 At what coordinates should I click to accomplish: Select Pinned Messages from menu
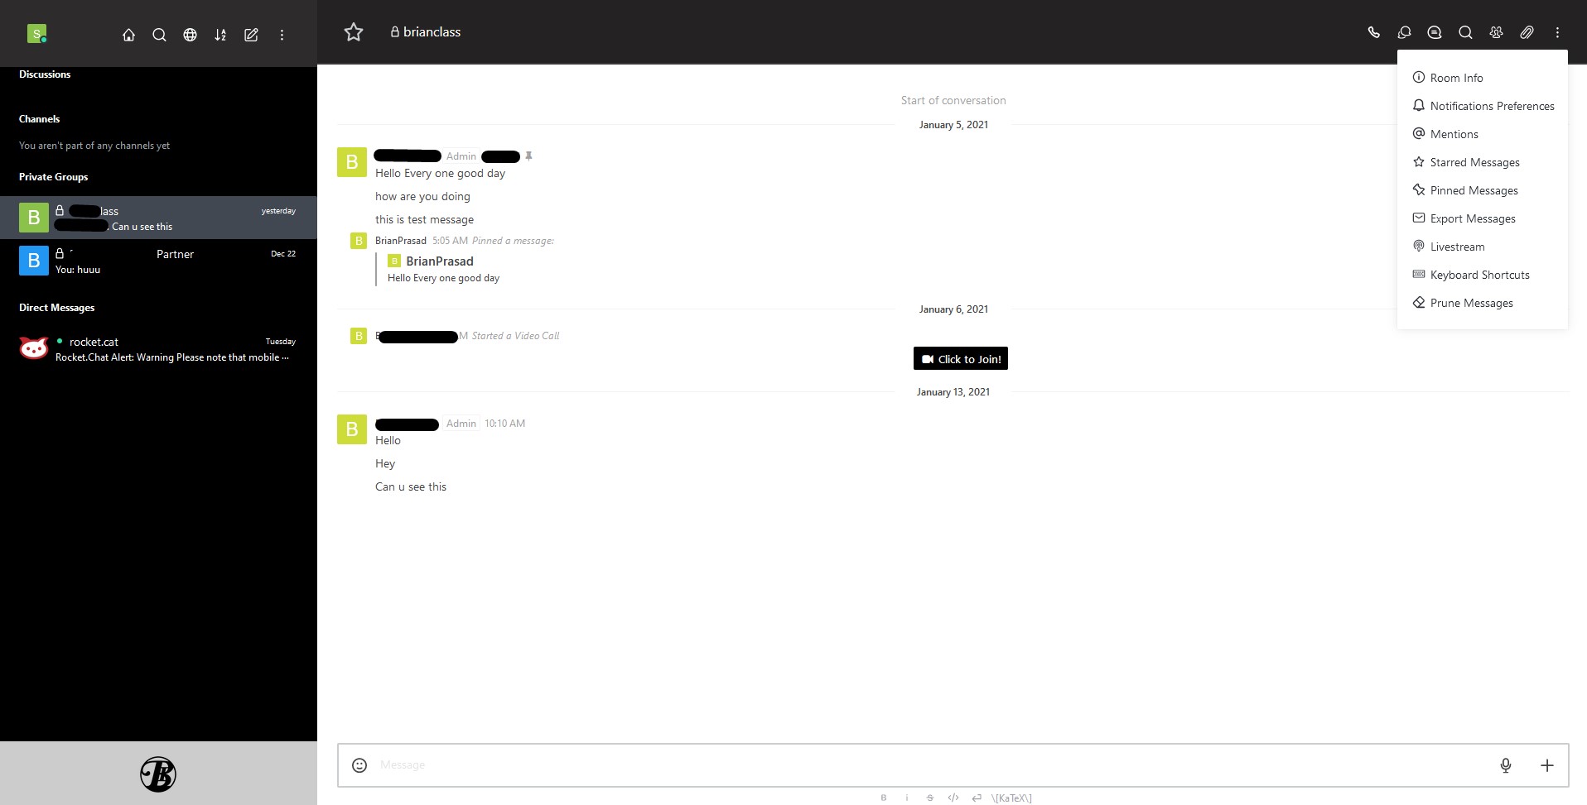point(1474,190)
